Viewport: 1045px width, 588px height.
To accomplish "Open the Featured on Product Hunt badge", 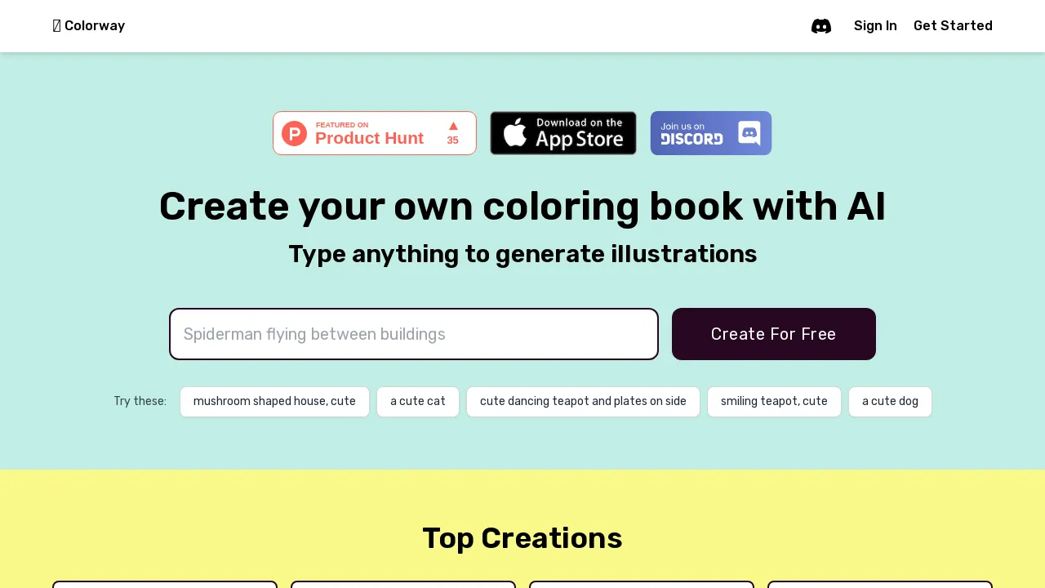I will click(x=374, y=133).
